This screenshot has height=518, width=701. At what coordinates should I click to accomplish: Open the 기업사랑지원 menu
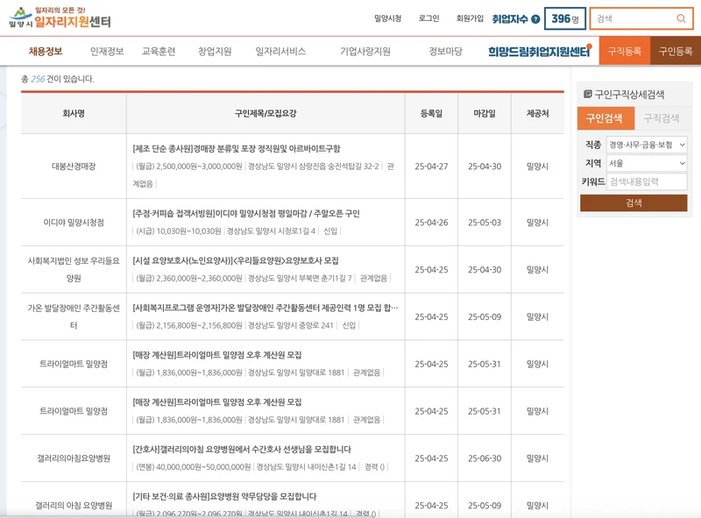(365, 52)
